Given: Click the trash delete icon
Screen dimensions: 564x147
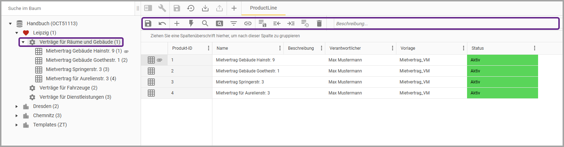Looking at the screenshot, I should pos(319,23).
